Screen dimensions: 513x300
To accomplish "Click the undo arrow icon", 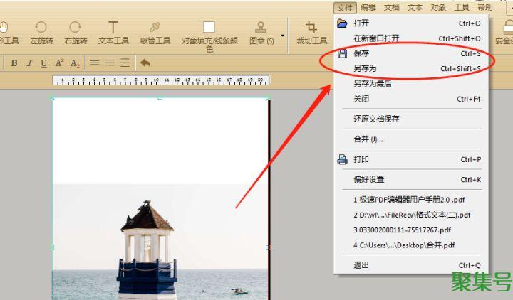I will coord(145,63).
